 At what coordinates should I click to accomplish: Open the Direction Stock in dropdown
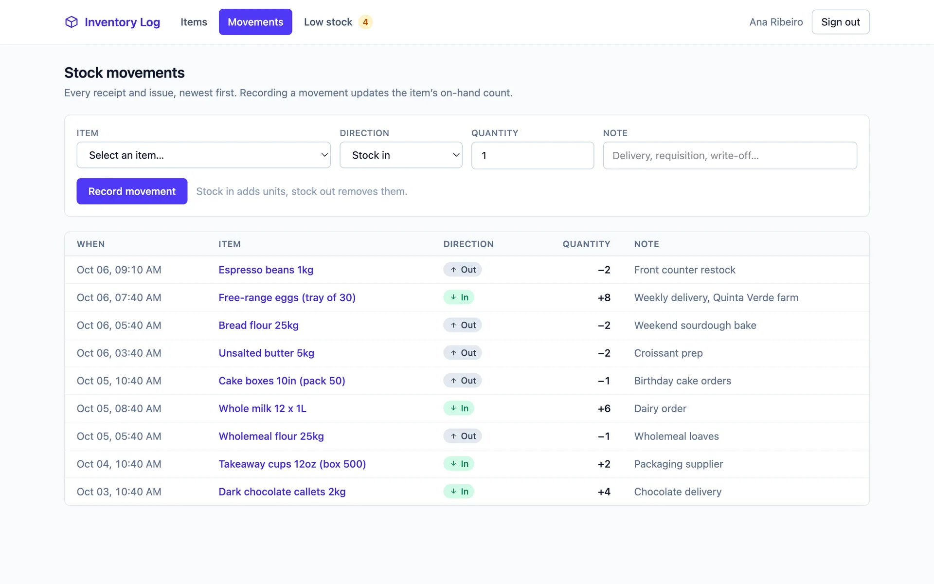[x=401, y=155]
